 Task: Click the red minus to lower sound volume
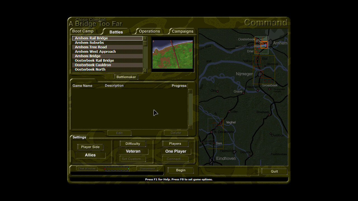pos(105,169)
